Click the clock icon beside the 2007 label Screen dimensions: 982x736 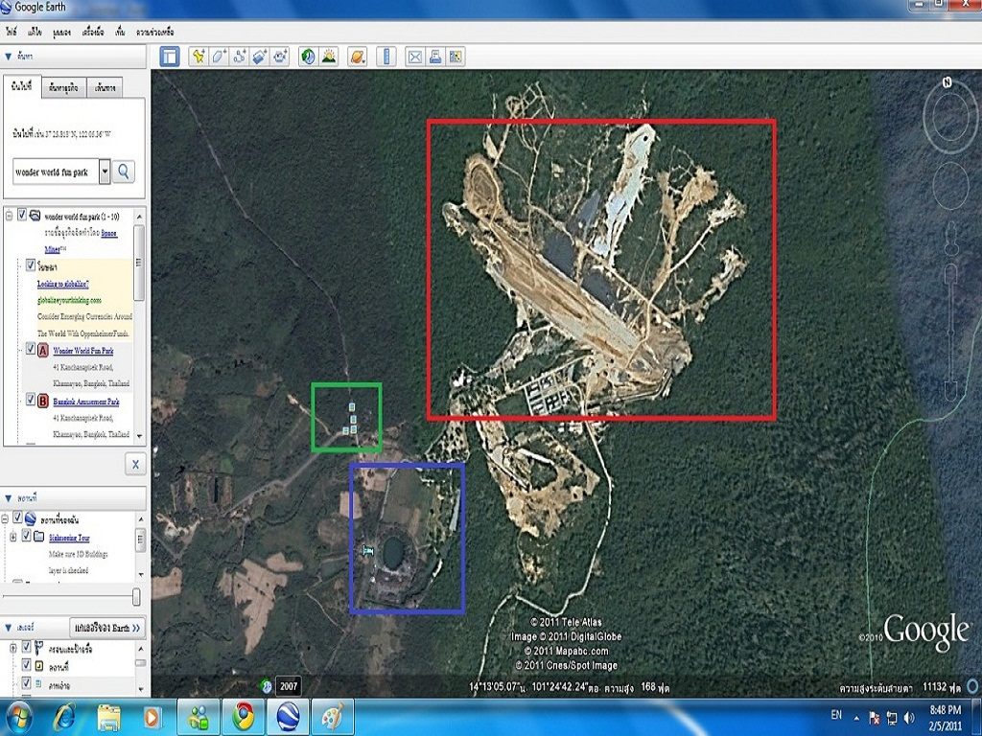coord(267,686)
